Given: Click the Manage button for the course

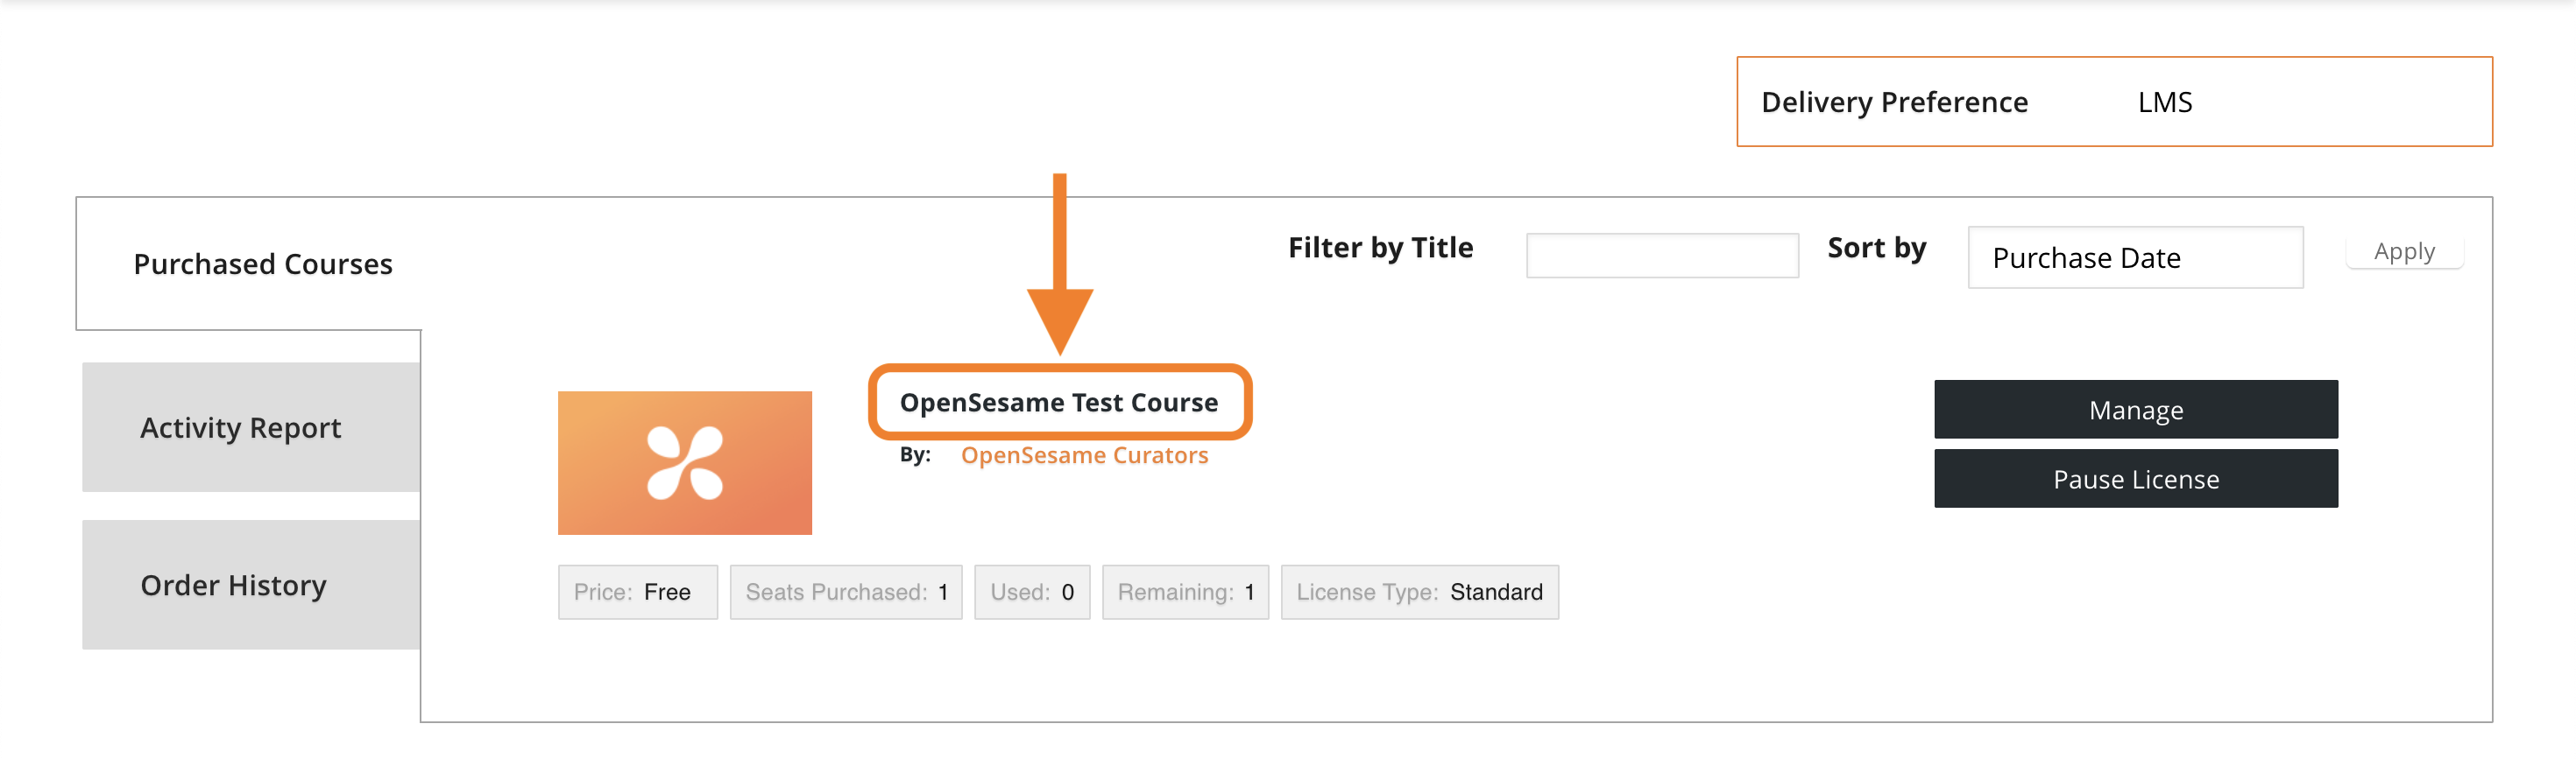Looking at the screenshot, I should (2136, 410).
